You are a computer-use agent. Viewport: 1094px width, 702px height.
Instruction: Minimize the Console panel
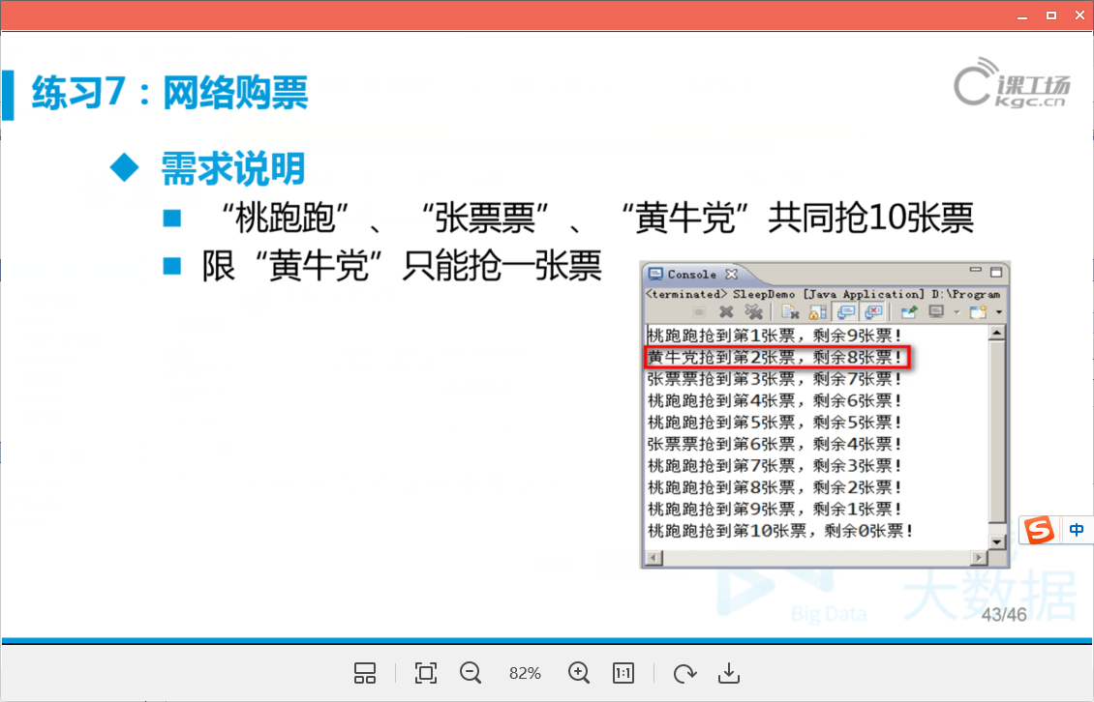pyautogui.click(x=975, y=271)
